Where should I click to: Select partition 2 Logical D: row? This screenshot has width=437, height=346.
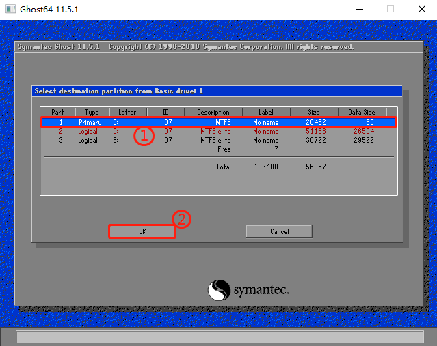coord(219,131)
